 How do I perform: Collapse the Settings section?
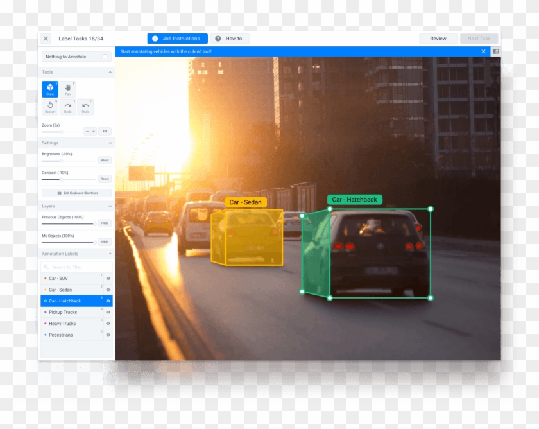[110, 143]
